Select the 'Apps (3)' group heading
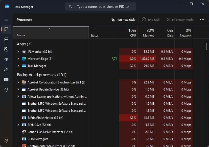This screenshot has height=147, width=209. pyautogui.click(x=24, y=44)
